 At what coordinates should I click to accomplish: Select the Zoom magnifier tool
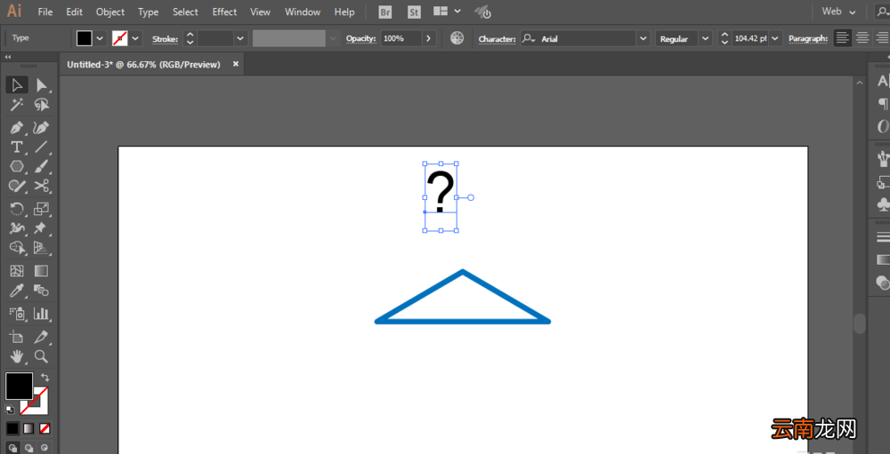[42, 356]
